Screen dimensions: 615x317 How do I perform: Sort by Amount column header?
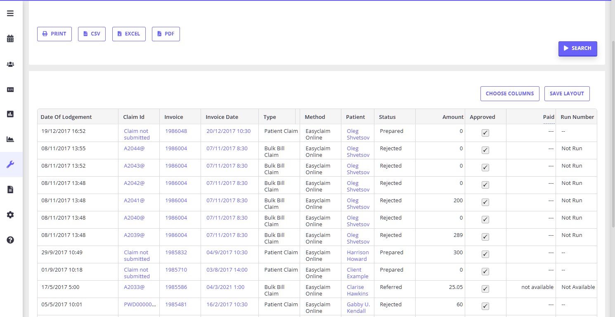point(453,117)
